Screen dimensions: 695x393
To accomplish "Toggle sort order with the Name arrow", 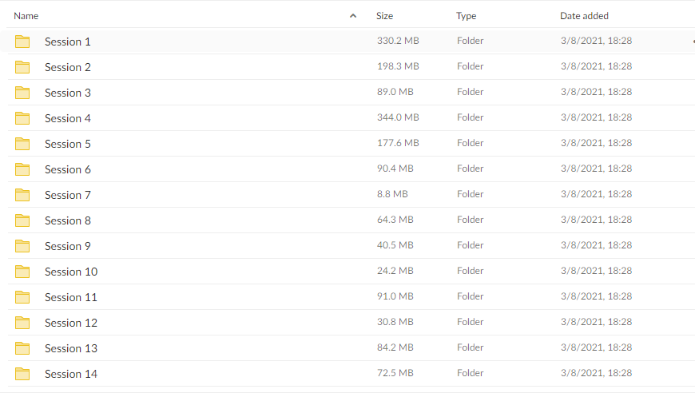I will 353,16.
